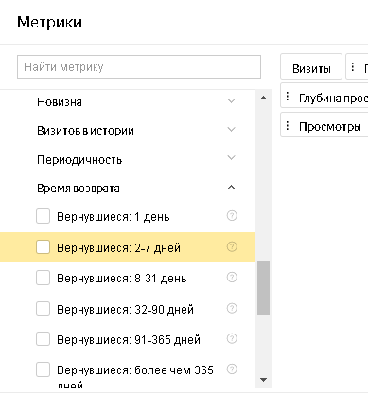Click the text Вернувшиеся: 91-365 дней

[x=129, y=340]
